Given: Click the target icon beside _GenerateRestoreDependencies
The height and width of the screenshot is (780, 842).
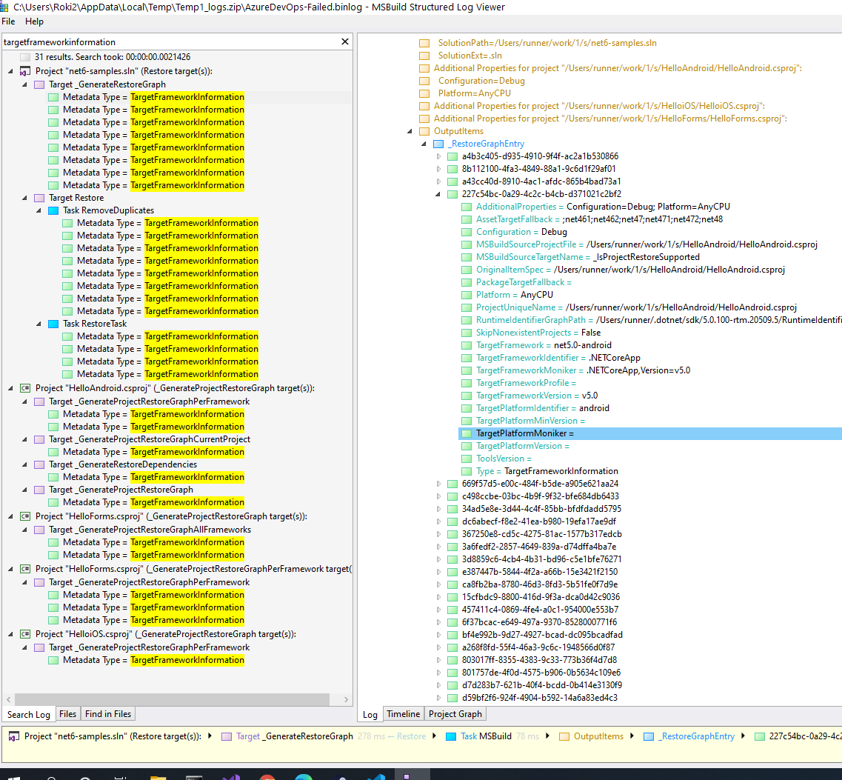Looking at the screenshot, I should tap(39, 464).
